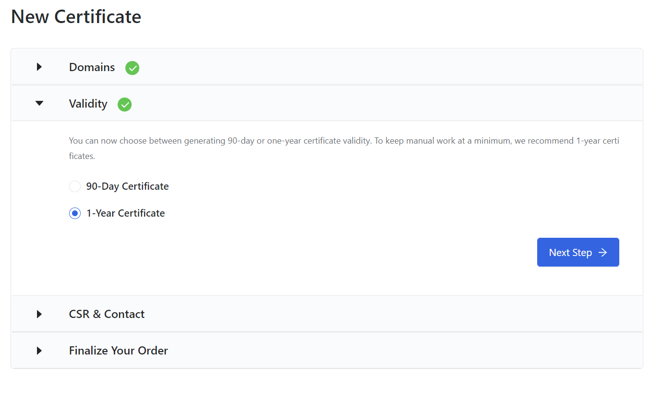650x403 pixels.
Task: Click the 1-Year Certificate label text
Action: 125,213
